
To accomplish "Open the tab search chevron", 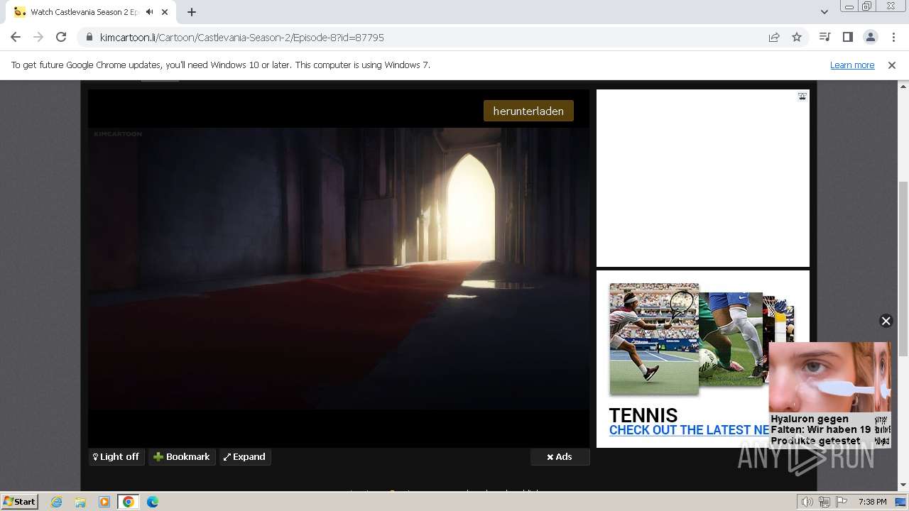I will point(824,12).
